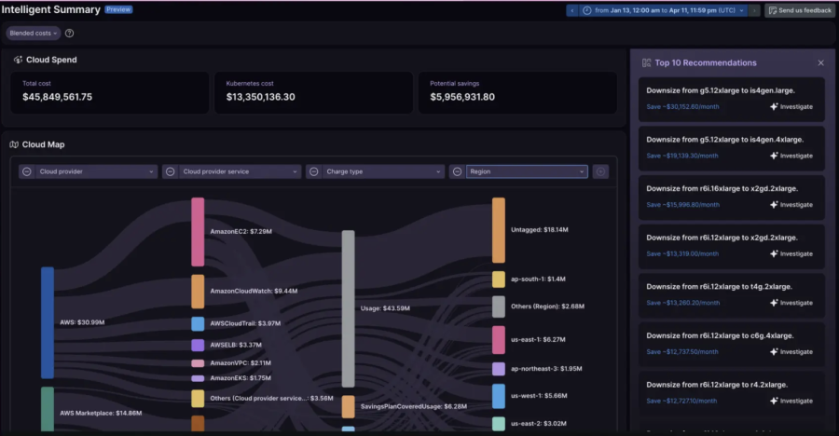The height and width of the screenshot is (436, 839).
Task: Click Save ~$30,152.60/month link
Action: pos(682,107)
